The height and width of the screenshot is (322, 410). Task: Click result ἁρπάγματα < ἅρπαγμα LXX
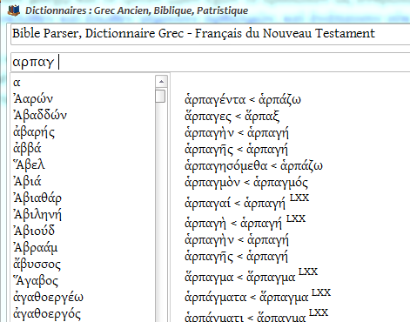point(258,296)
